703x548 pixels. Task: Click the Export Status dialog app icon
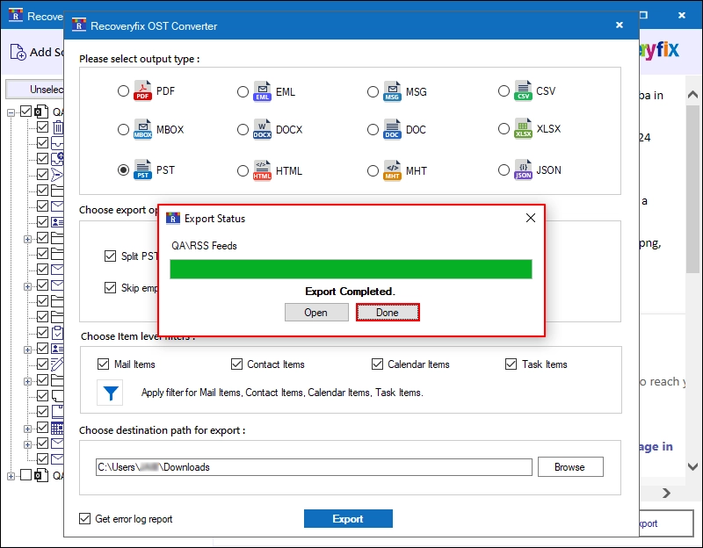pos(173,218)
